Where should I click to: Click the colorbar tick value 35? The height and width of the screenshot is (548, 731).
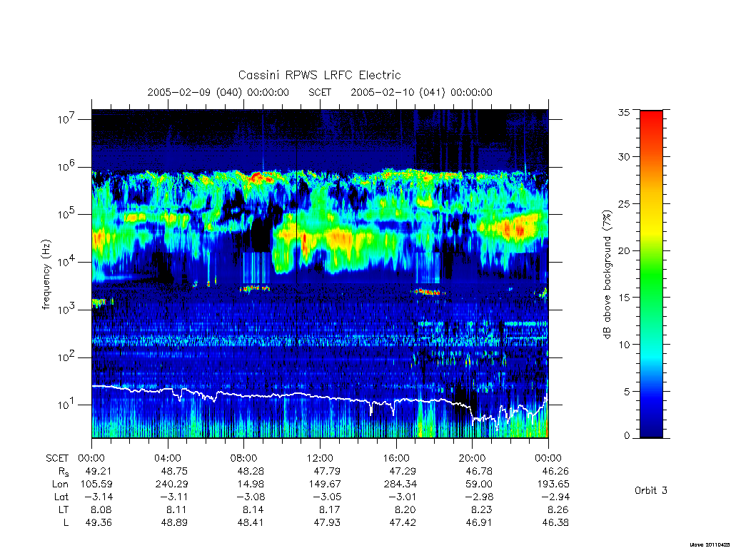(623, 112)
